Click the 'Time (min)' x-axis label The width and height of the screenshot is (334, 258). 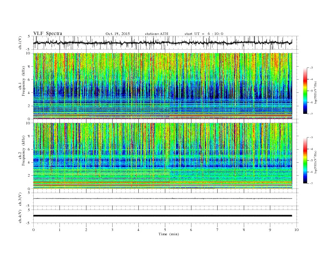[169, 234]
